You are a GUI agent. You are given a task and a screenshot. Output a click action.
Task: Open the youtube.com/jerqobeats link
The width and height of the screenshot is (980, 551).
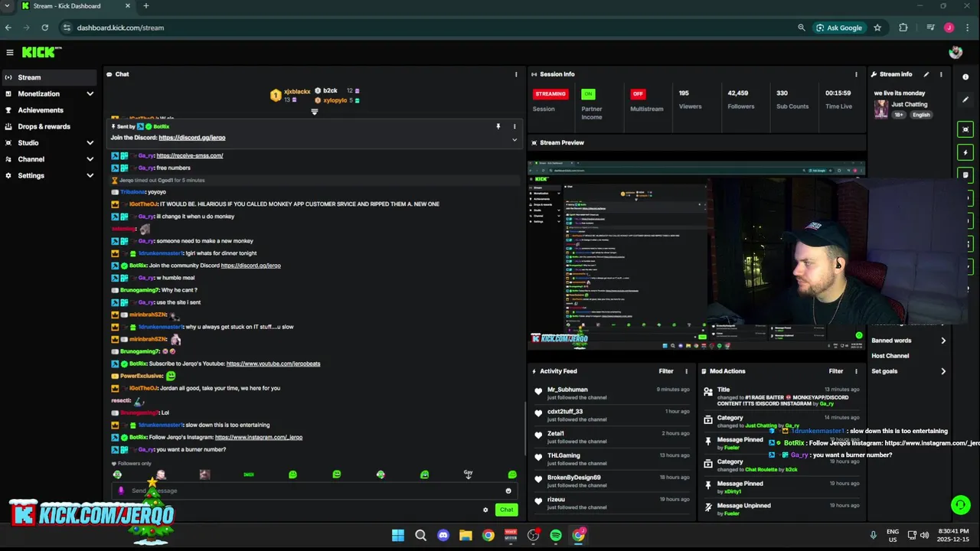pos(273,364)
